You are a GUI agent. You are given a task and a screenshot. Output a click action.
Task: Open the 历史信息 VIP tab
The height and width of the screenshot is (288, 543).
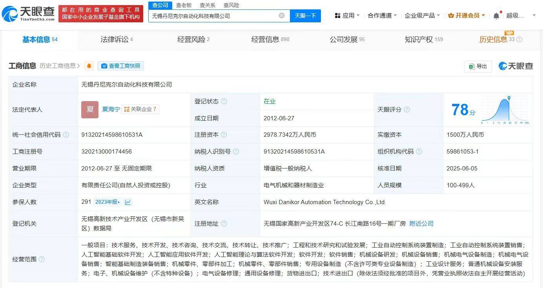[x=497, y=40]
